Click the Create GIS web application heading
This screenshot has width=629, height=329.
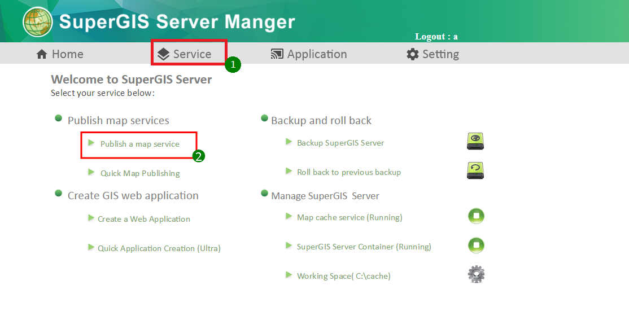click(x=133, y=195)
